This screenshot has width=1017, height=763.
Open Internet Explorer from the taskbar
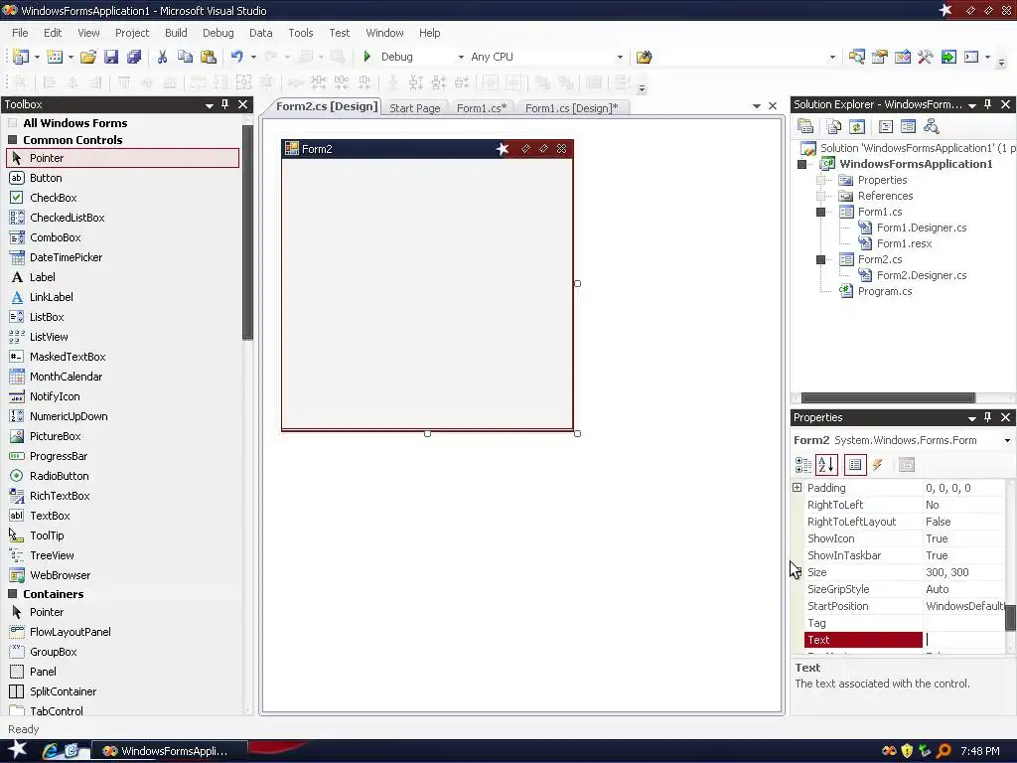click(x=50, y=751)
